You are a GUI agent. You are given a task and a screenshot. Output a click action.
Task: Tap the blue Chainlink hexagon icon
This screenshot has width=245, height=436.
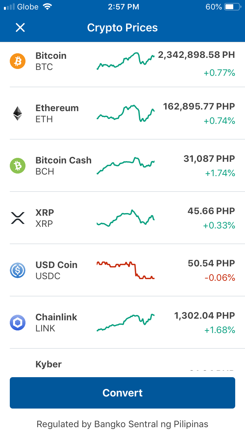click(x=18, y=323)
